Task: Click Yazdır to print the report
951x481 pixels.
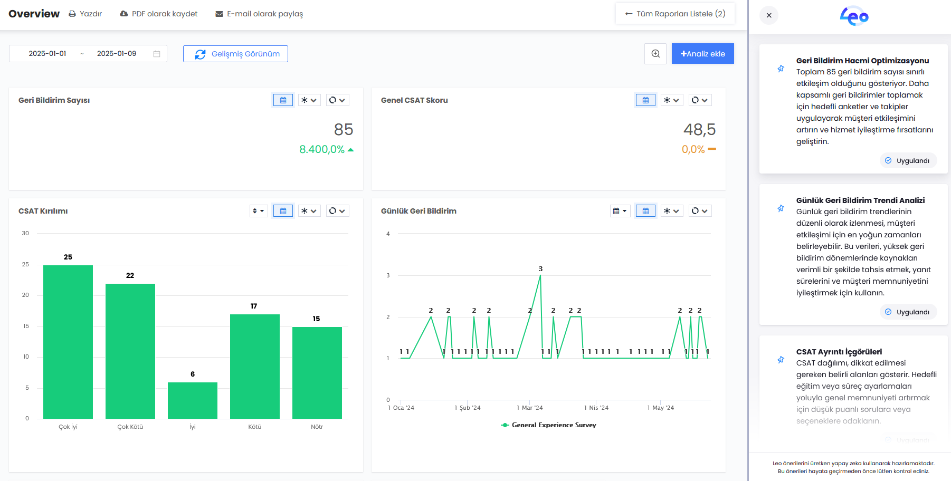Action: [x=85, y=14]
